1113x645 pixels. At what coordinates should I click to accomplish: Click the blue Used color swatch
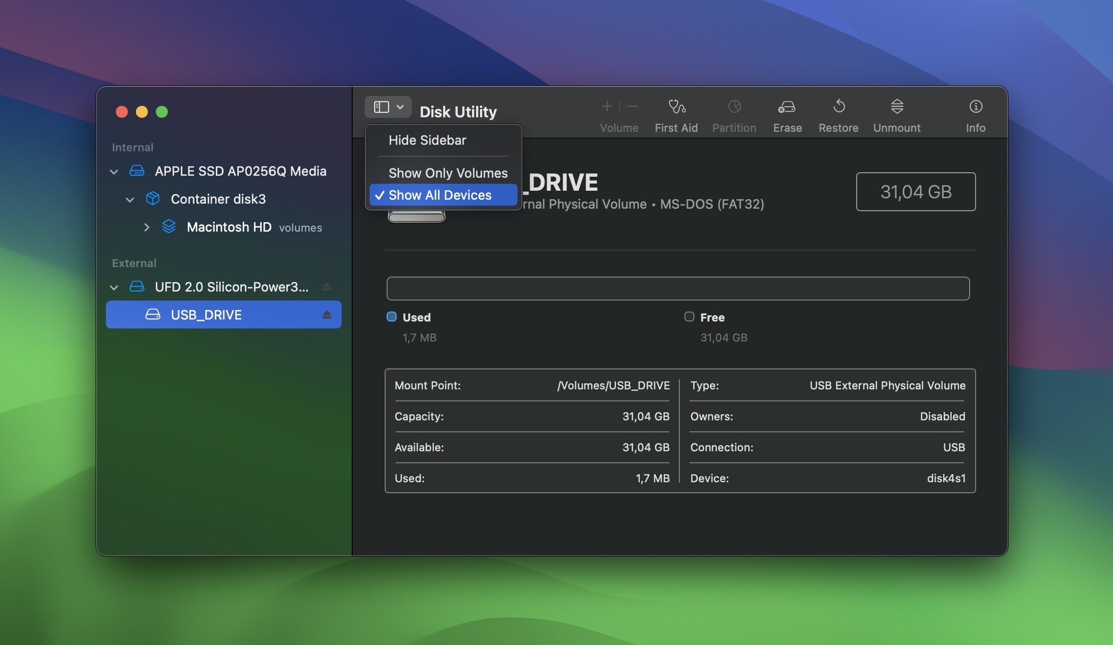(x=392, y=317)
